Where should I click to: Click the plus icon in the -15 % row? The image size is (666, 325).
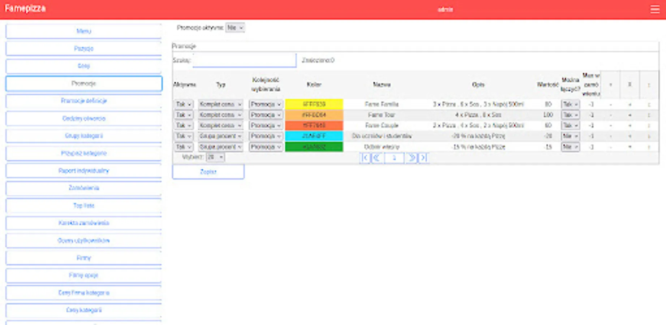[630, 147]
